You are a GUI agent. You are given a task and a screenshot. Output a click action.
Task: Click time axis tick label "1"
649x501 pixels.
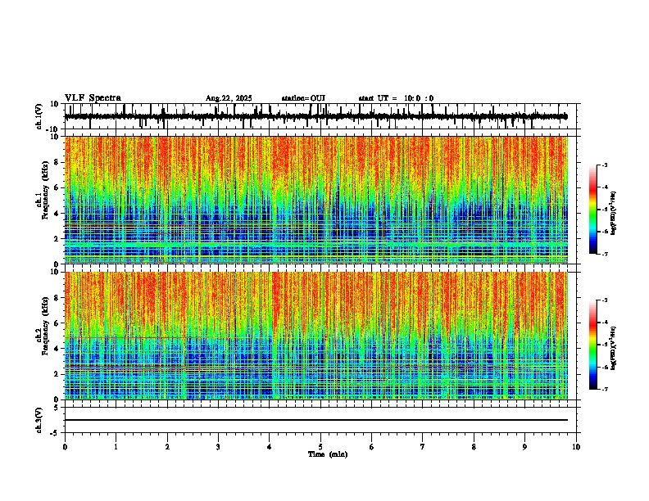(116, 447)
